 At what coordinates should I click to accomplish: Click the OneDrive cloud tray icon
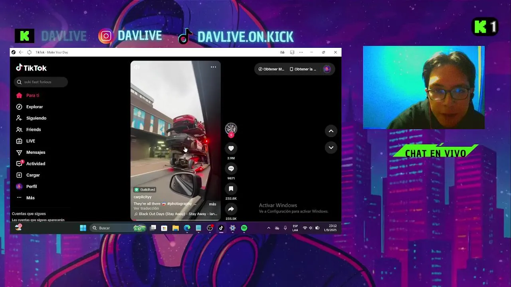(277, 228)
